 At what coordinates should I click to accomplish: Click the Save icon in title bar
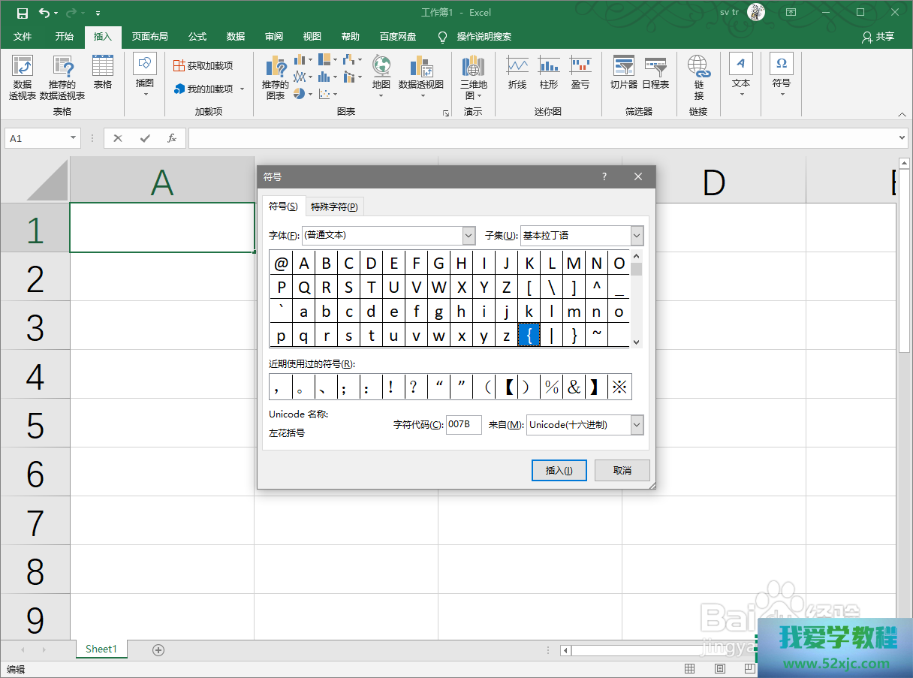coord(23,13)
